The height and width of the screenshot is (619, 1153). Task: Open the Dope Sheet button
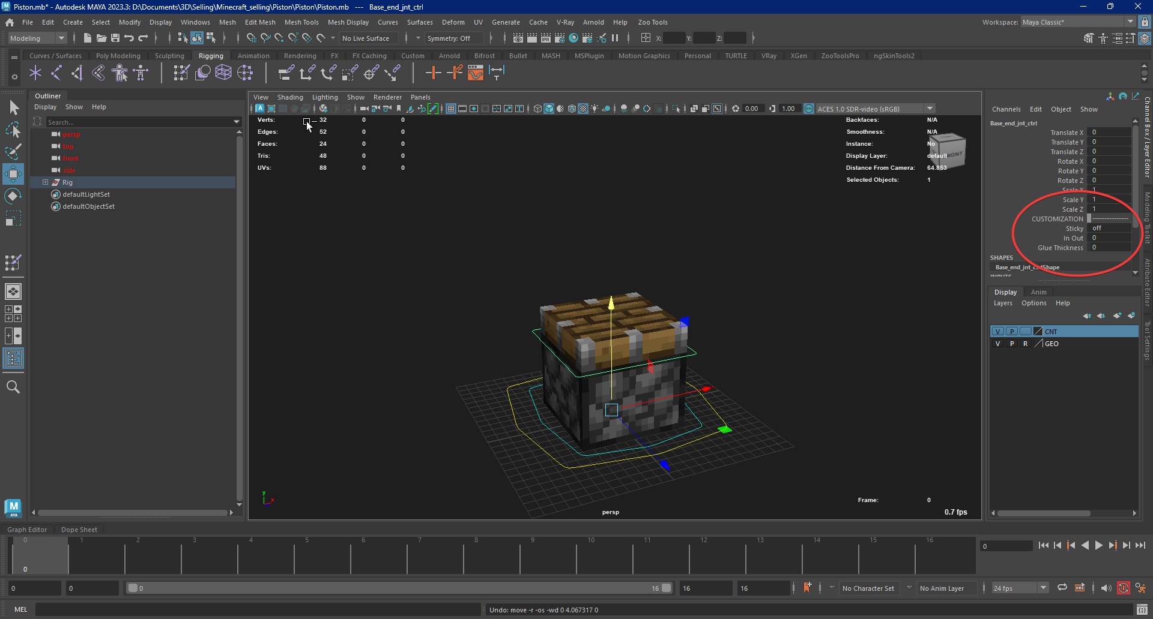(x=79, y=530)
